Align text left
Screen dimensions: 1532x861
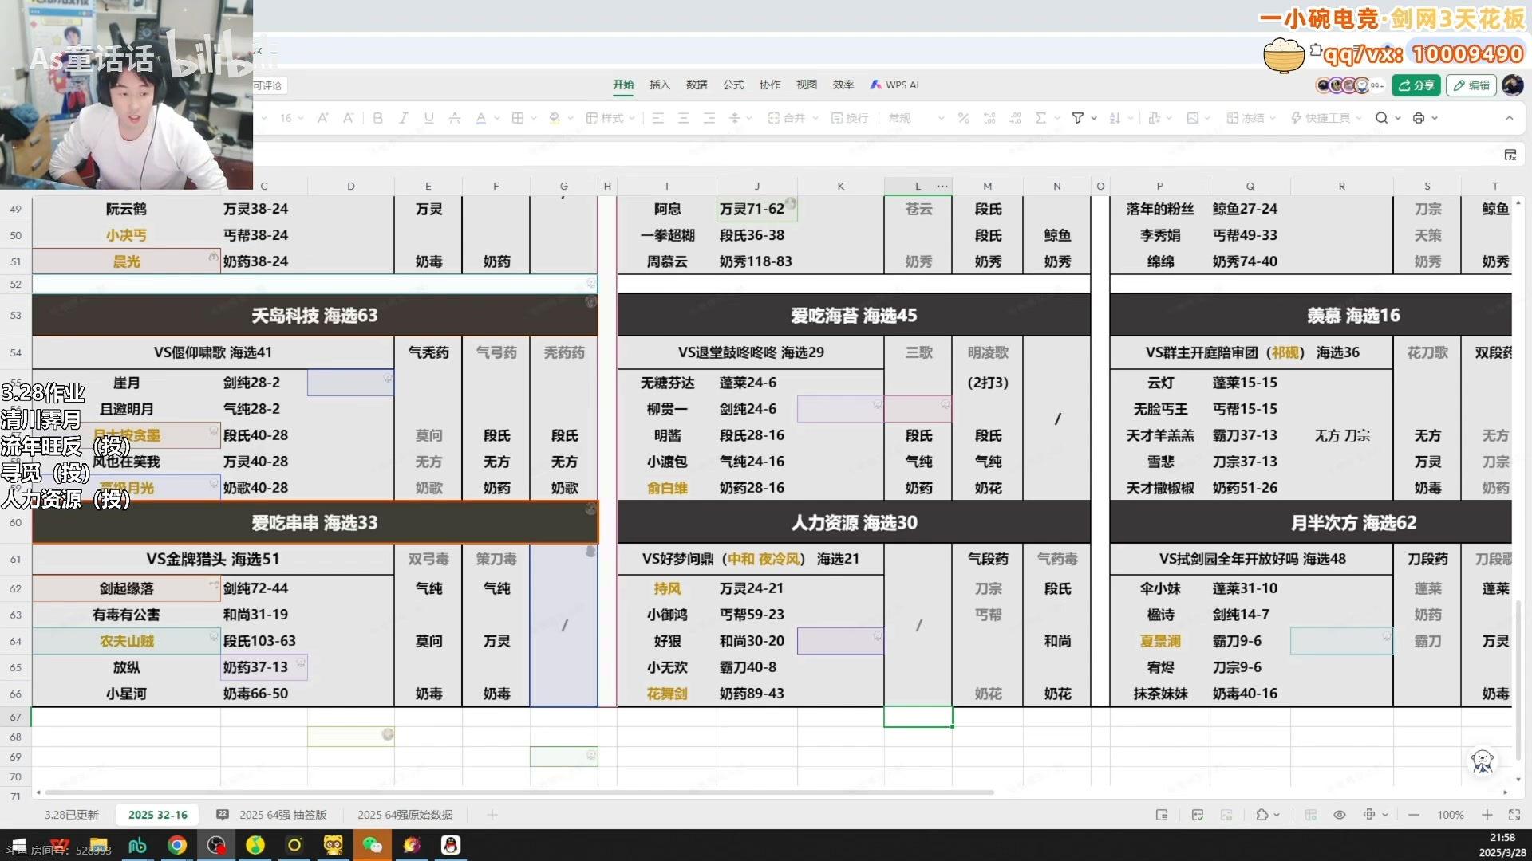click(658, 118)
